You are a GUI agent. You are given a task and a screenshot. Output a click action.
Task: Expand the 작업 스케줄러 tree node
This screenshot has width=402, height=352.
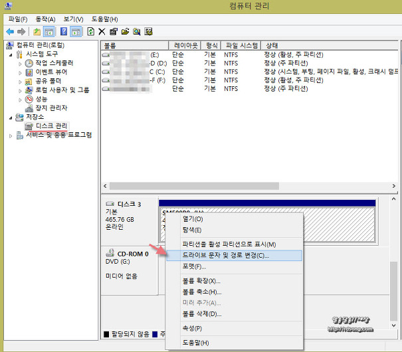(20, 63)
